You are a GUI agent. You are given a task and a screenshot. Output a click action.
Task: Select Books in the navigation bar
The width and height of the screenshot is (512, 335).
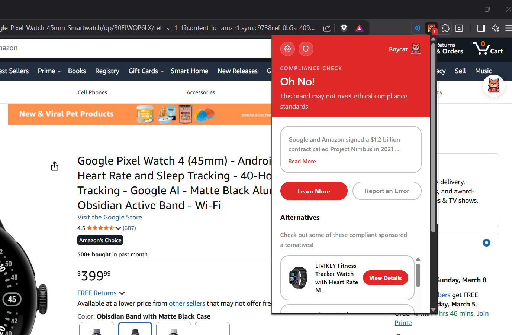77,71
